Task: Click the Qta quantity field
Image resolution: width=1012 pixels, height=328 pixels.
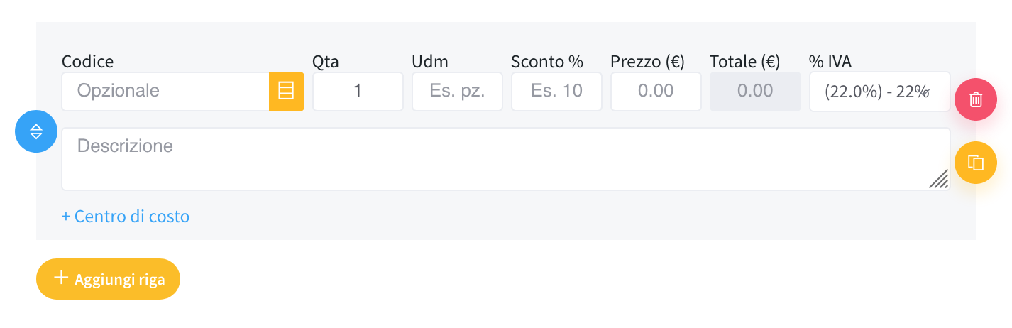Action: 358,92
